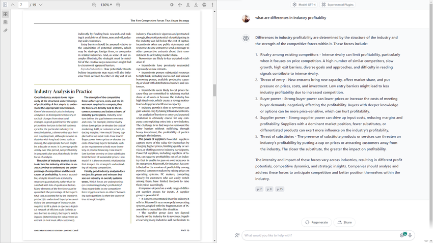Print the PDF document

pyautogui.click(x=204, y=5)
